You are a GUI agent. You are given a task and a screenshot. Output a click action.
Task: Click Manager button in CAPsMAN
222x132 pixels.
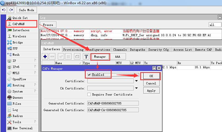tap(100, 57)
